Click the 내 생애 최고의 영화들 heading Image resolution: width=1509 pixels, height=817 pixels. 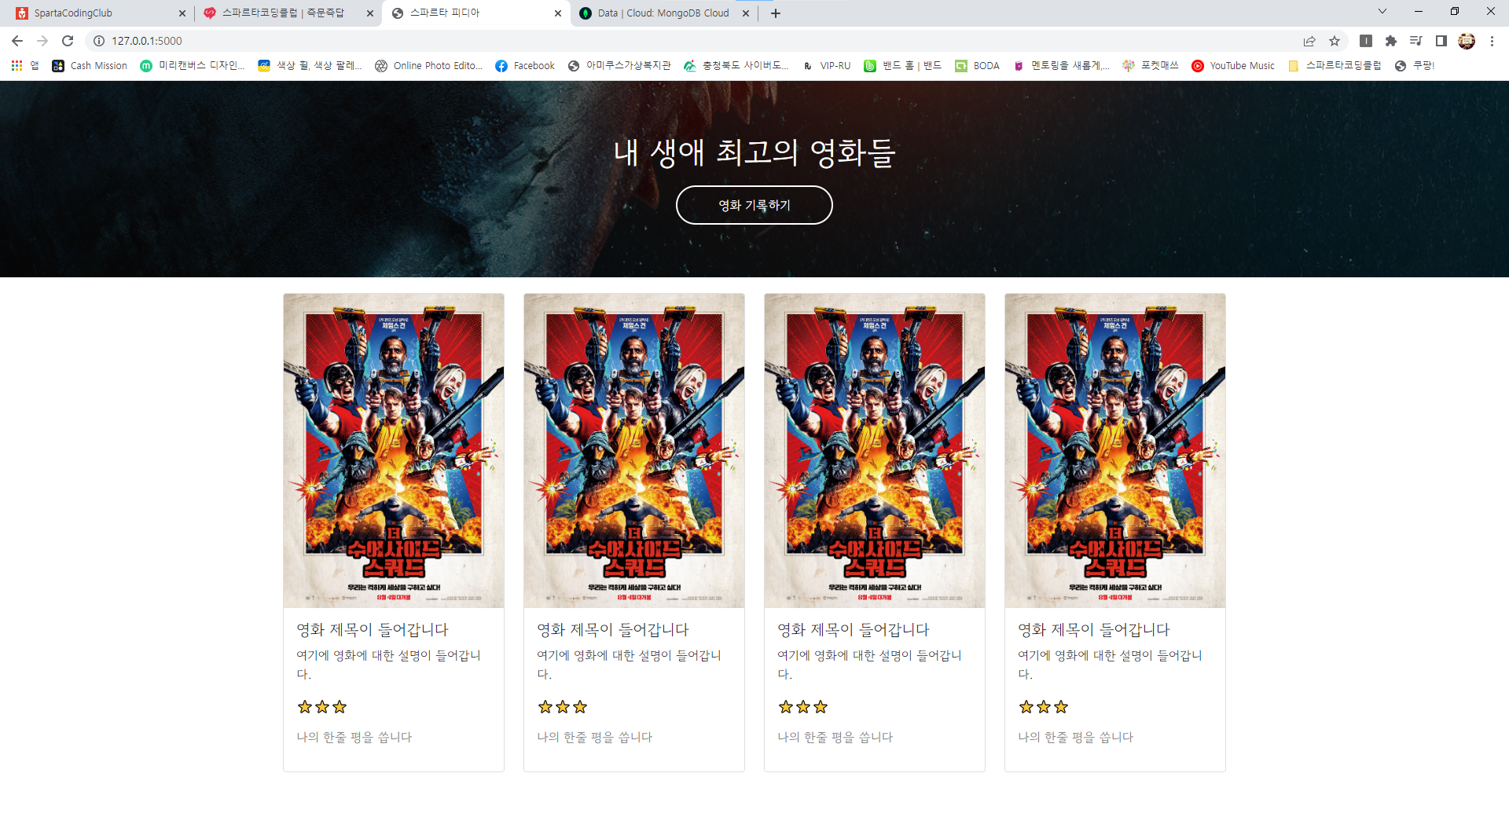754,152
